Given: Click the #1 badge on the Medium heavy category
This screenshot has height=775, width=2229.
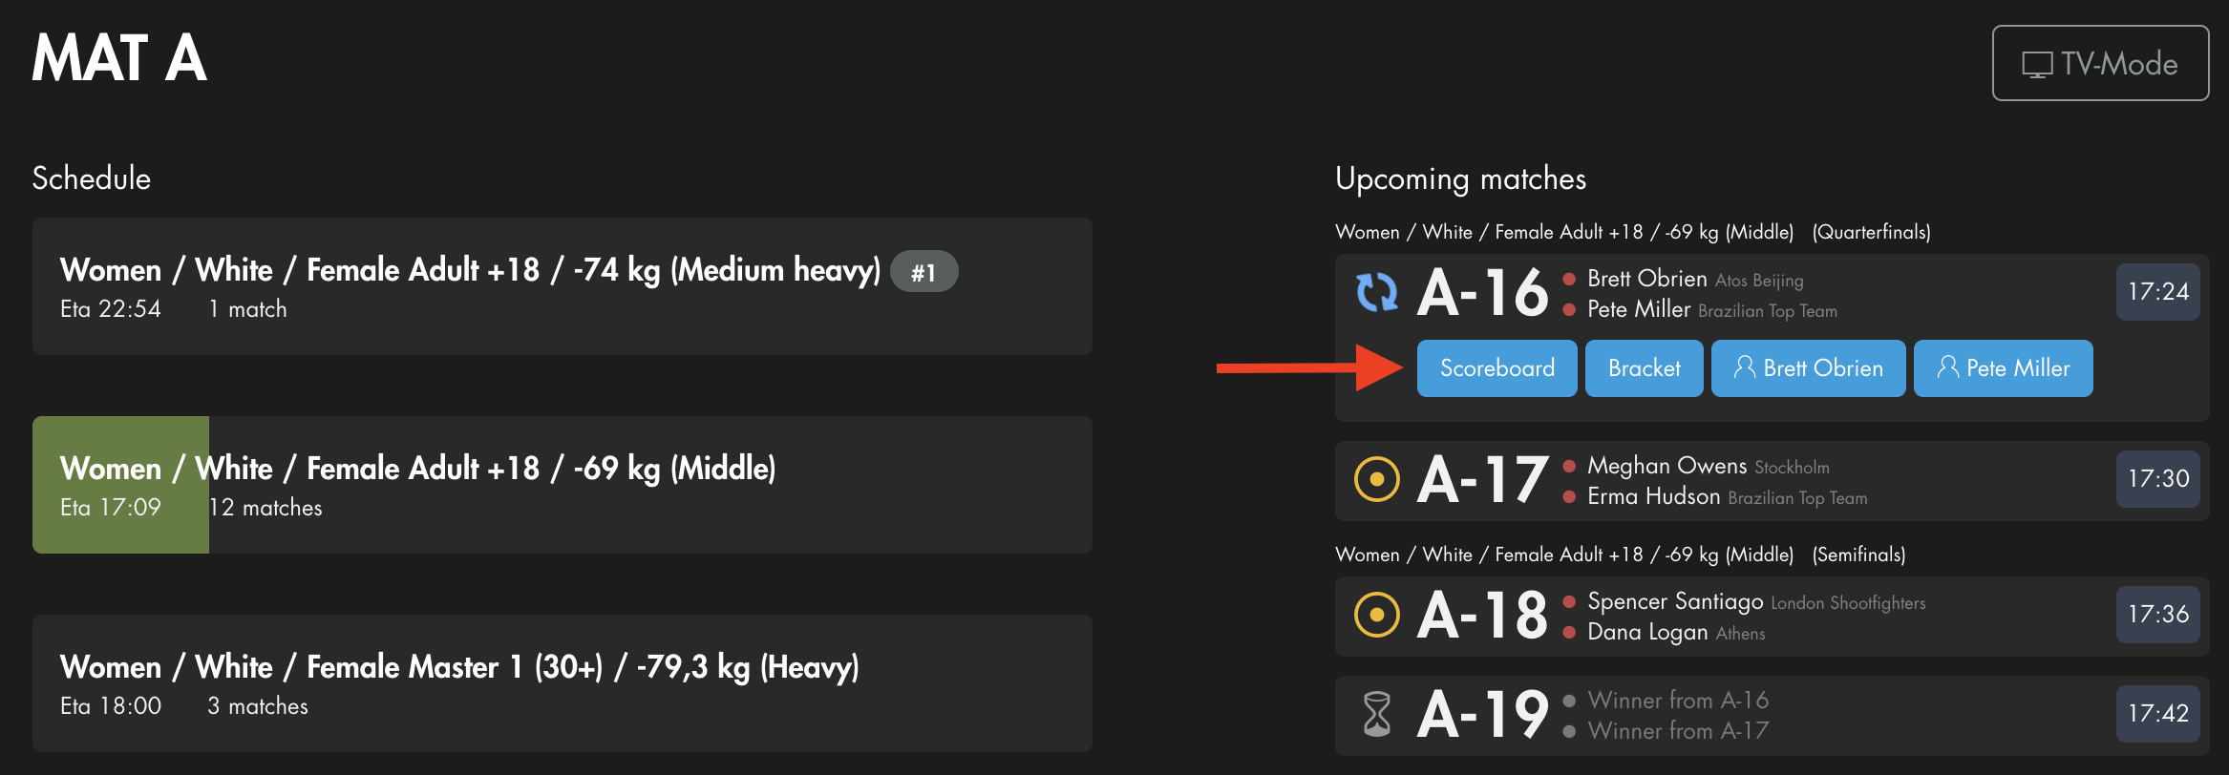Looking at the screenshot, I should pyautogui.click(x=923, y=271).
